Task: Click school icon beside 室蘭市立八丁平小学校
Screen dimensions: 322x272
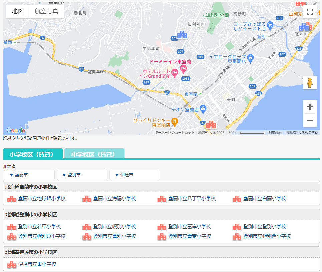Action: pos(162,199)
